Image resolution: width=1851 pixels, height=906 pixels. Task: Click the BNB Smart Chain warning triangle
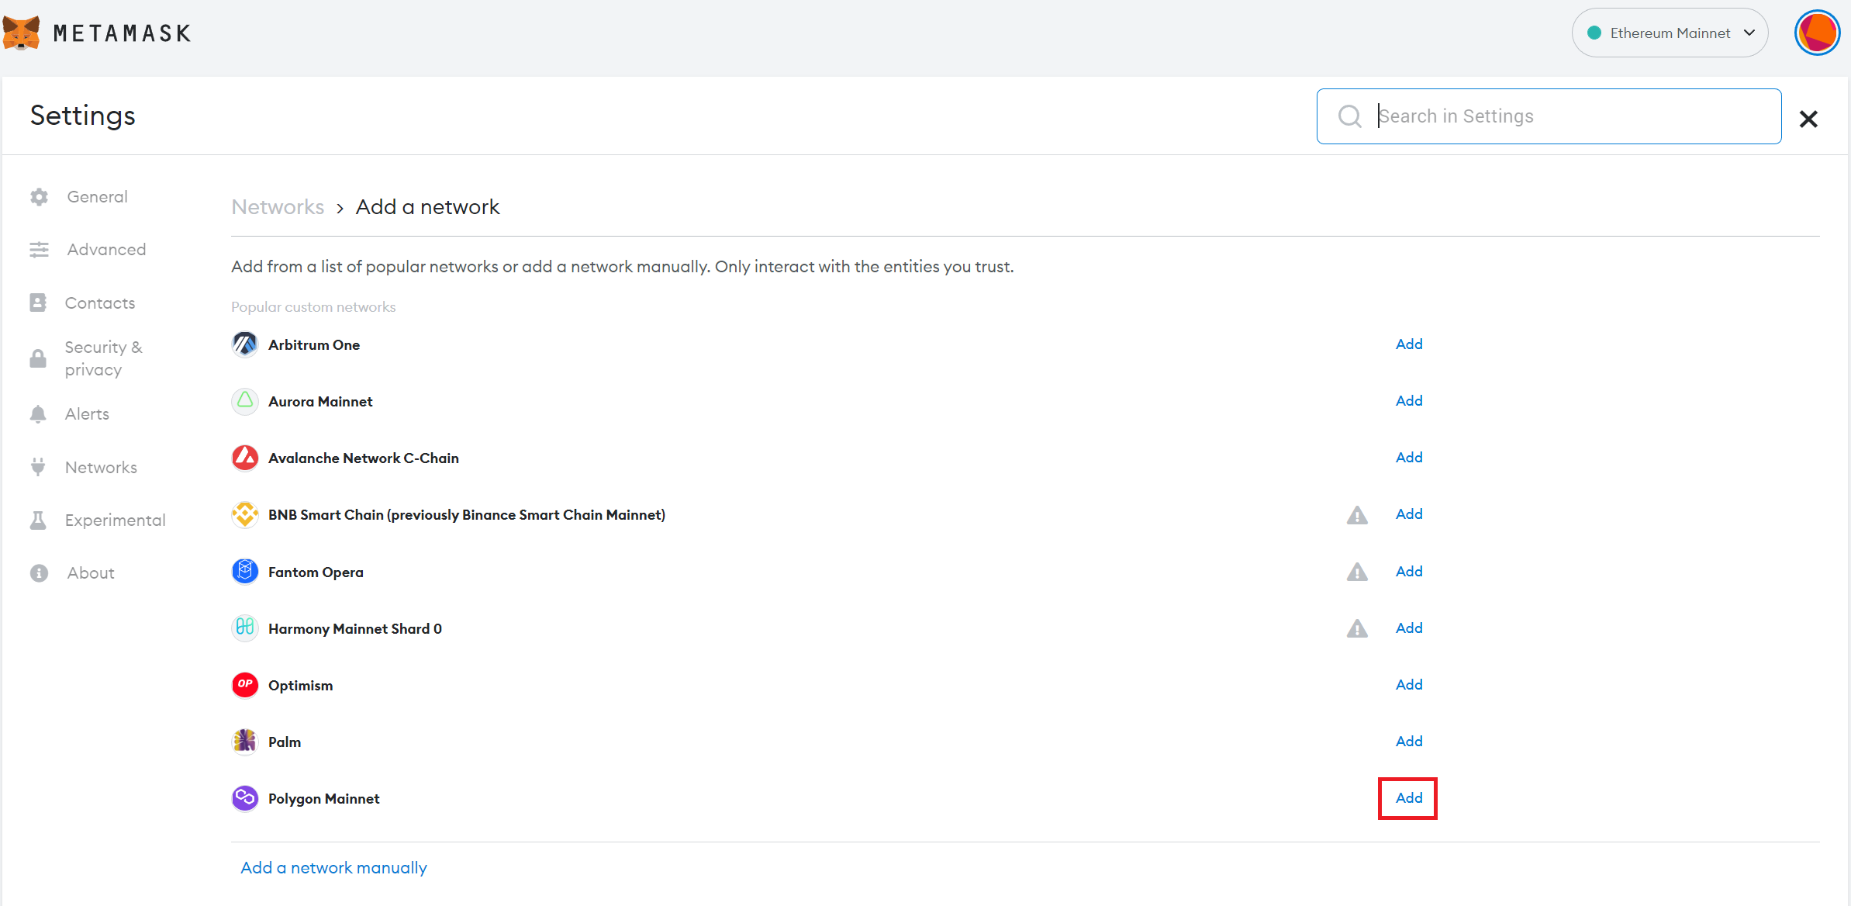tap(1357, 515)
